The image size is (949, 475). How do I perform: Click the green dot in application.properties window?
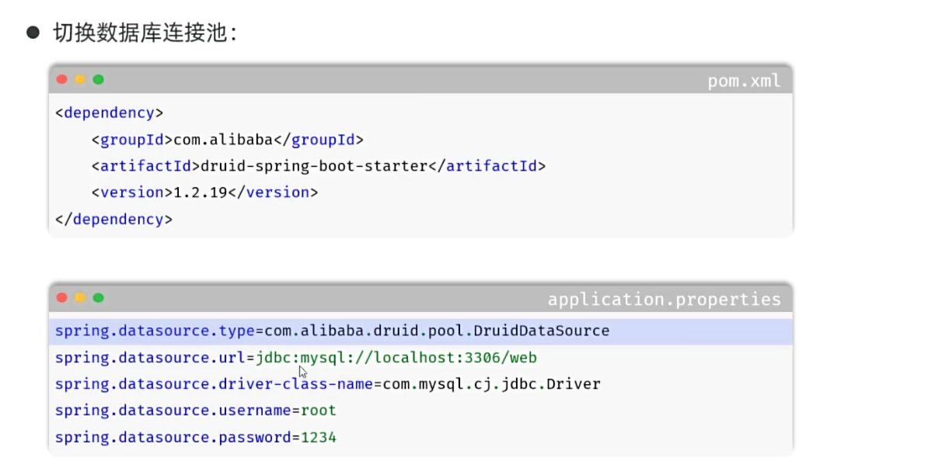tap(98, 298)
